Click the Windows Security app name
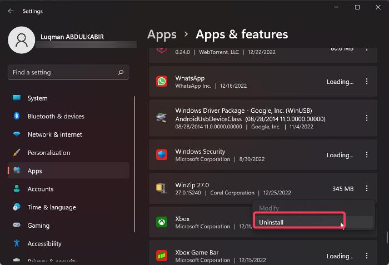Image resolution: width=389 pixels, height=265 pixels. click(200, 151)
